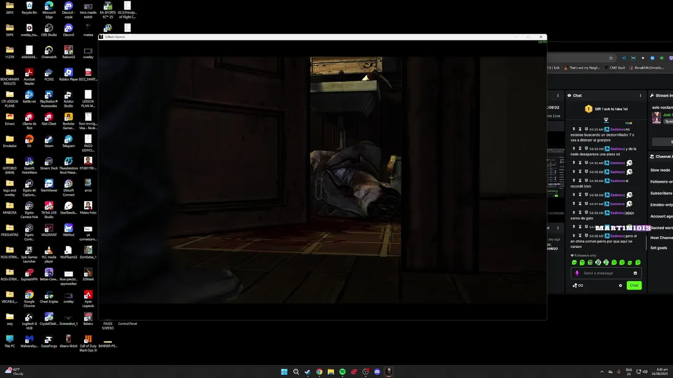
Task: Show hidden system tray icons
Action: pyautogui.click(x=602, y=372)
